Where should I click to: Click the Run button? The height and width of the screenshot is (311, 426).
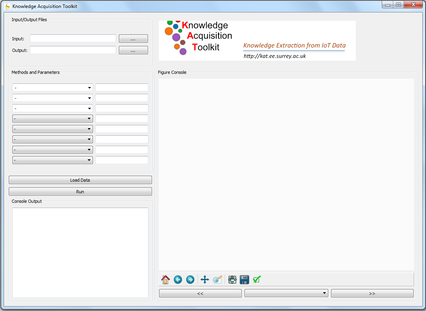coord(80,191)
